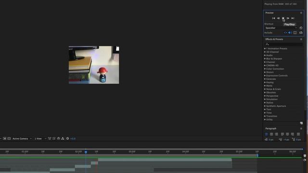This screenshot has height=173, width=308.
Task: Select Time effects category
Action: click(x=269, y=113)
